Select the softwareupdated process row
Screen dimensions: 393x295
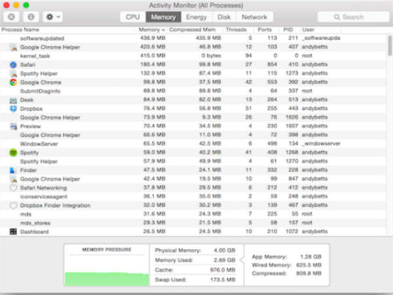(x=193, y=38)
